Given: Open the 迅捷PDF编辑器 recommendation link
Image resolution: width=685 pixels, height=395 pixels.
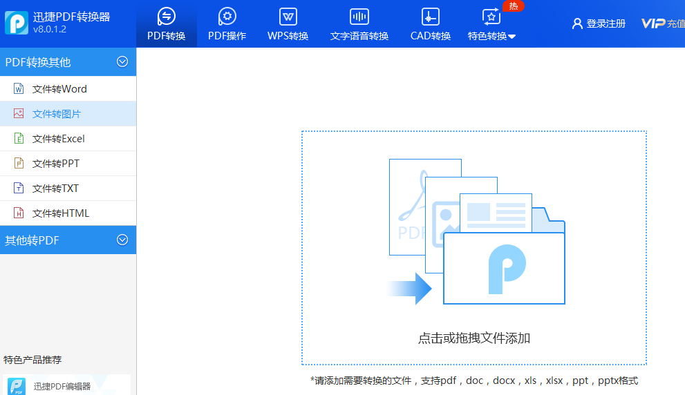Looking at the screenshot, I should coord(62,386).
